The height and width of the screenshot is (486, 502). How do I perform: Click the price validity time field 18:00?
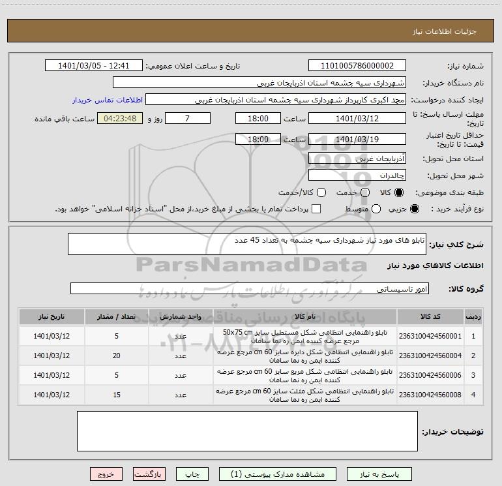click(258, 139)
